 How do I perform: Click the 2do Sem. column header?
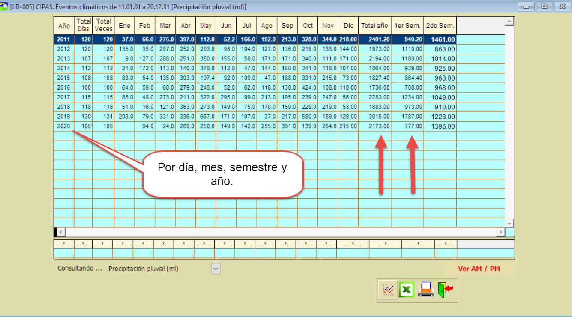coord(440,26)
